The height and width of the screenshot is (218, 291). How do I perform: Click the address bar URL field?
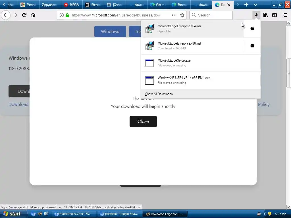[x=117, y=15]
